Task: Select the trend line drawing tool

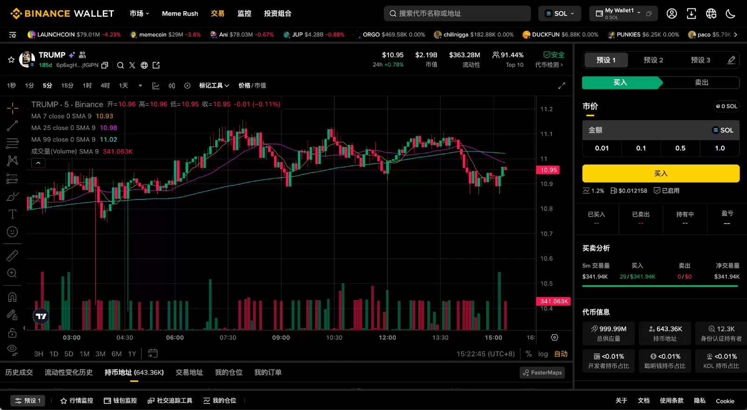Action: (x=13, y=126)
